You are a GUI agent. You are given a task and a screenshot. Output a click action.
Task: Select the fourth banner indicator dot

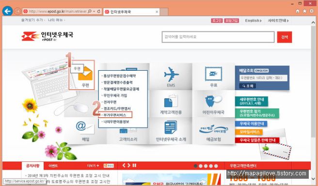[x=211, y=166]
